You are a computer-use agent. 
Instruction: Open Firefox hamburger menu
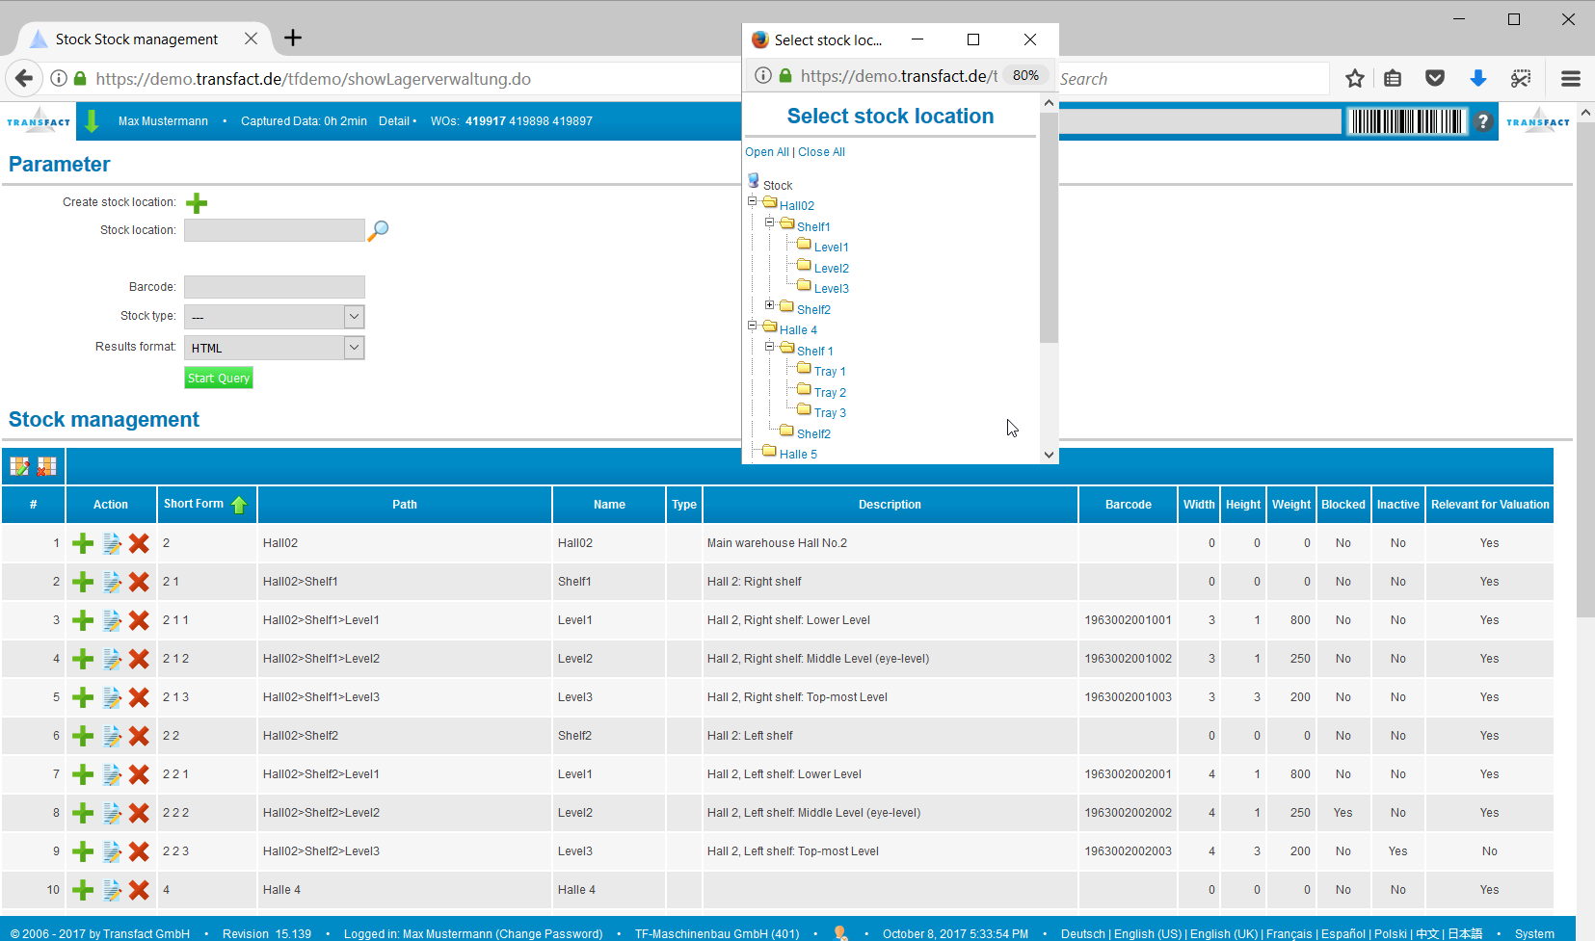1571,79
